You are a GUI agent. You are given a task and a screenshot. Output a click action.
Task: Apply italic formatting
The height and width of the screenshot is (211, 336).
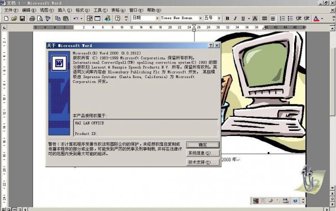(x=235, y=19)
